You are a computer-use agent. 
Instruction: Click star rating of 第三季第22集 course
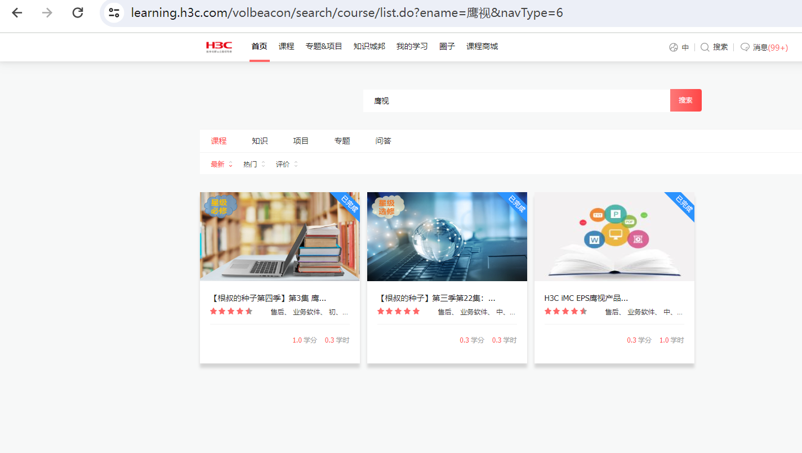click(399, 312)
